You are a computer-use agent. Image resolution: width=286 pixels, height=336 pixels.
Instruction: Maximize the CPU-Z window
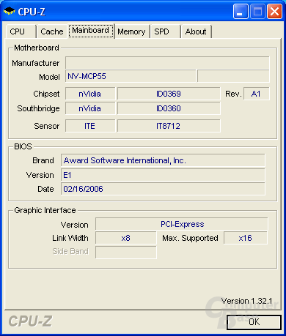pyautogui.click(x=257, y=12)
